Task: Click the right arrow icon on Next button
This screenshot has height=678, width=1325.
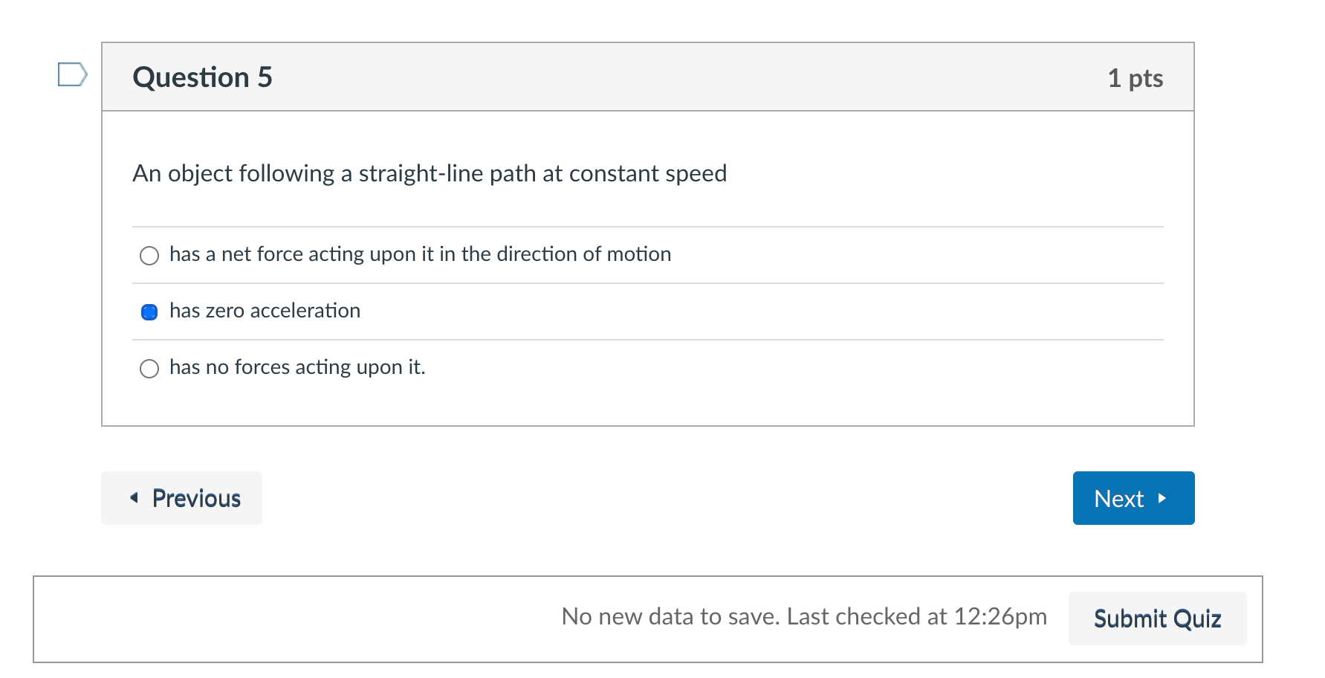Action: [1163, 500]
